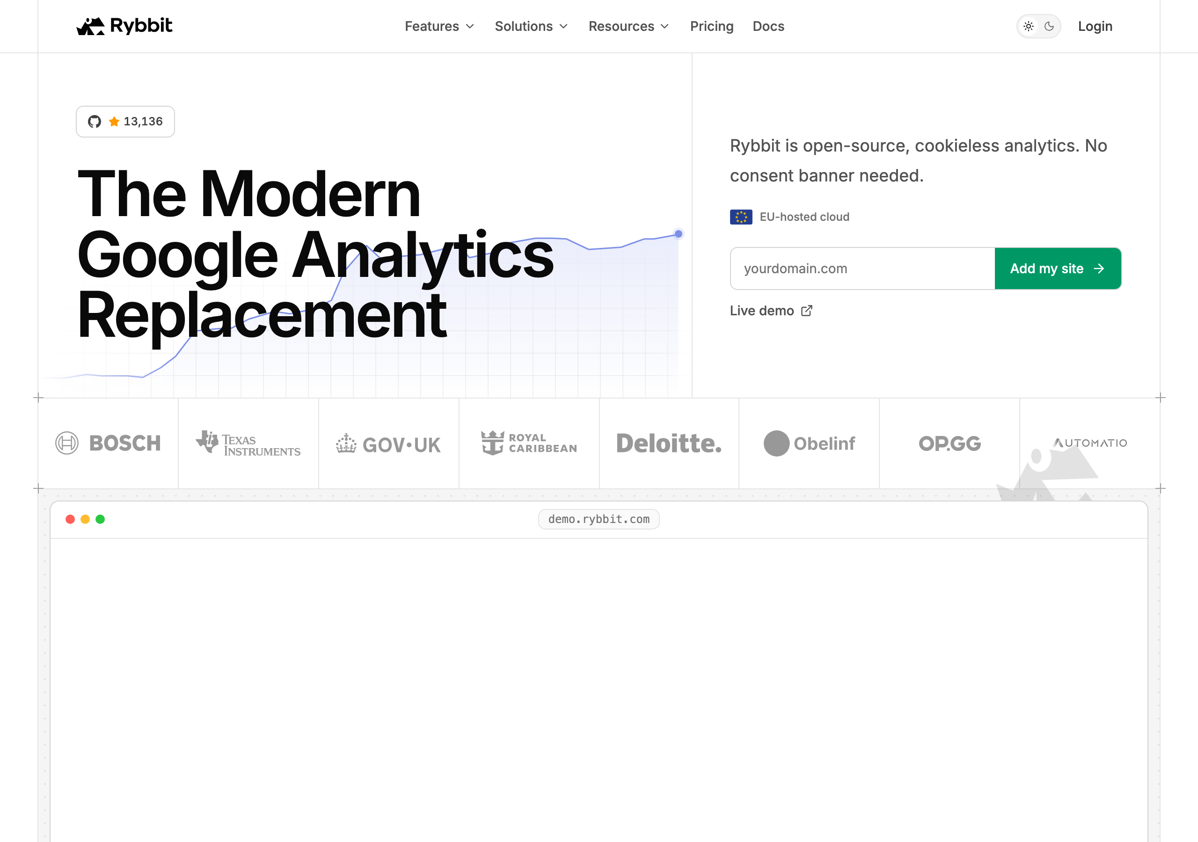Click the Login link
Image resolution: width=1198 pixels, height=842 pixels.
click(x=1095, y=26)
